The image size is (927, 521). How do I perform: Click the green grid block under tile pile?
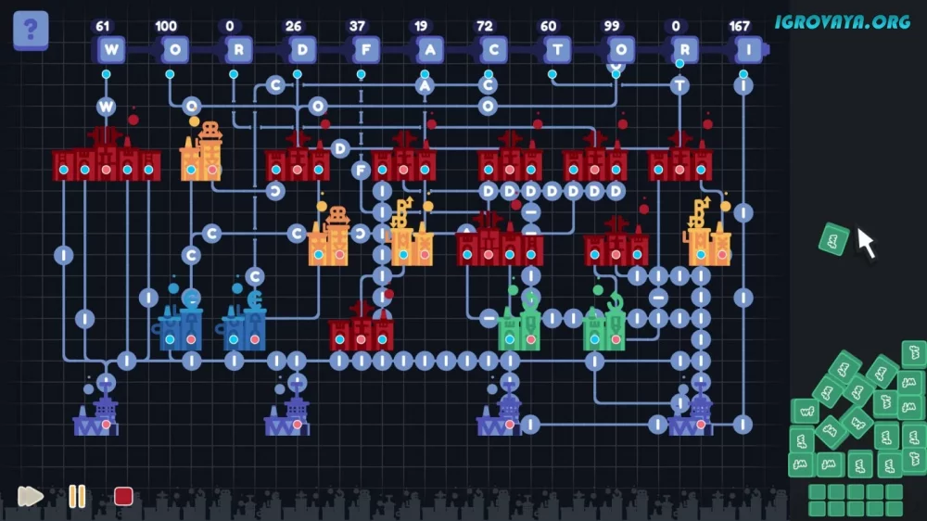855,500
